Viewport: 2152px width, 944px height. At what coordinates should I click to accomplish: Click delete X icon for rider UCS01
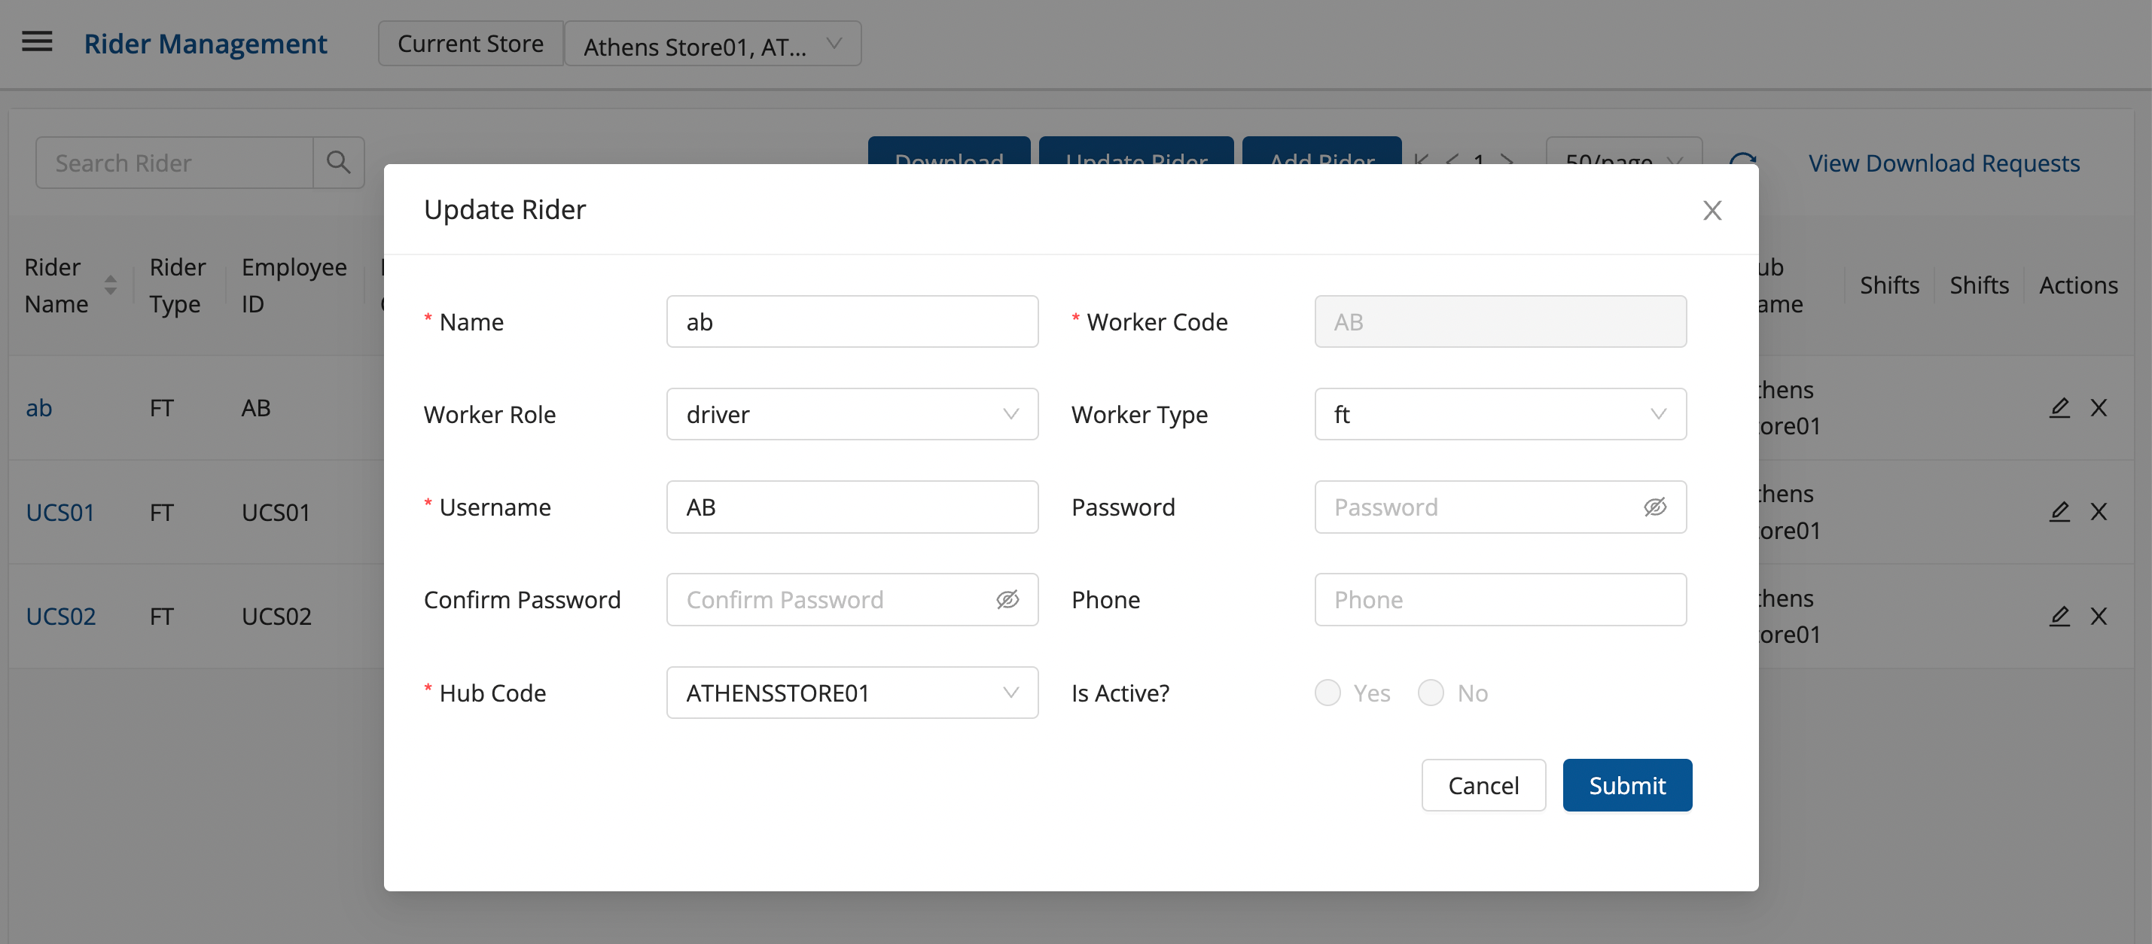pyautogui.click(x=2099, y=511)
